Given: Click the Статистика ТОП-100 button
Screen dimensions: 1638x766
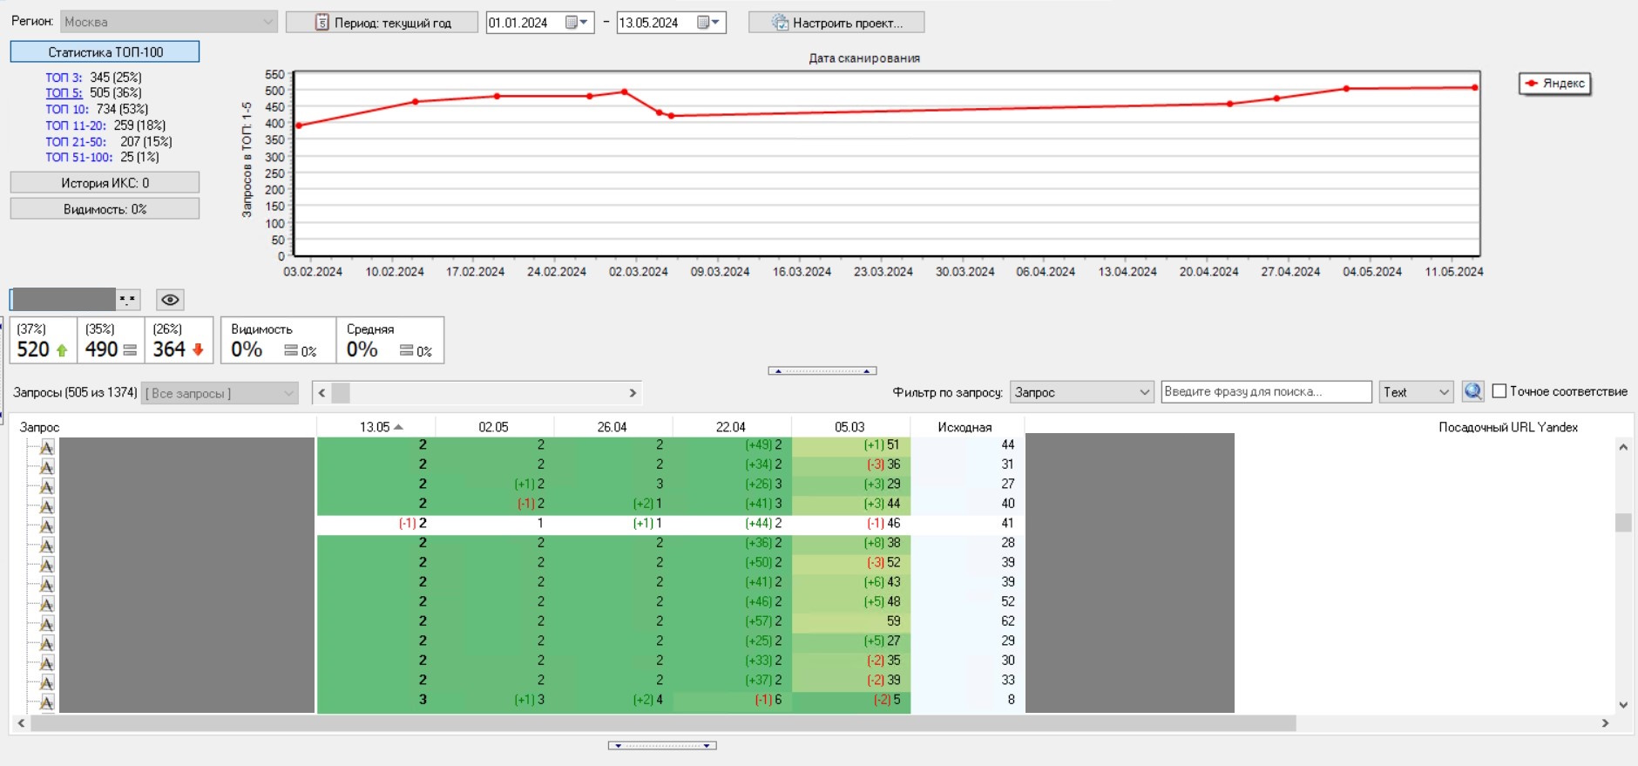Looking at the screenshot, I should pos(105,52).
